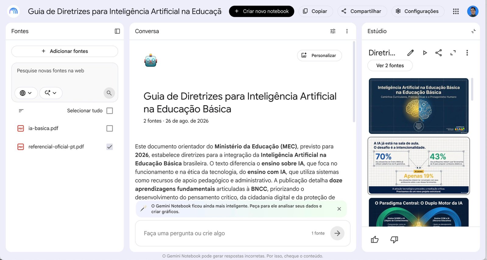This screenshot has height=260, width=487.
Task: Click the Conversa panel heading
Action: coord(147,31)
